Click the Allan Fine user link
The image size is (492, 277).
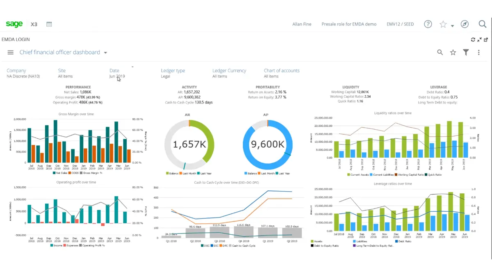pyautogui.click(x=302, y=24)
